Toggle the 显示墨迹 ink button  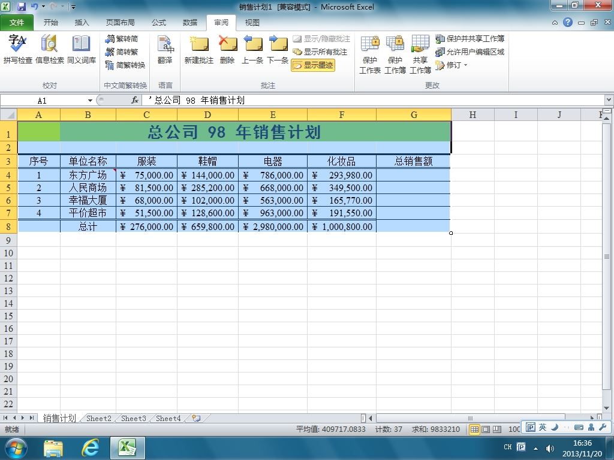click(x=313, y=65)
